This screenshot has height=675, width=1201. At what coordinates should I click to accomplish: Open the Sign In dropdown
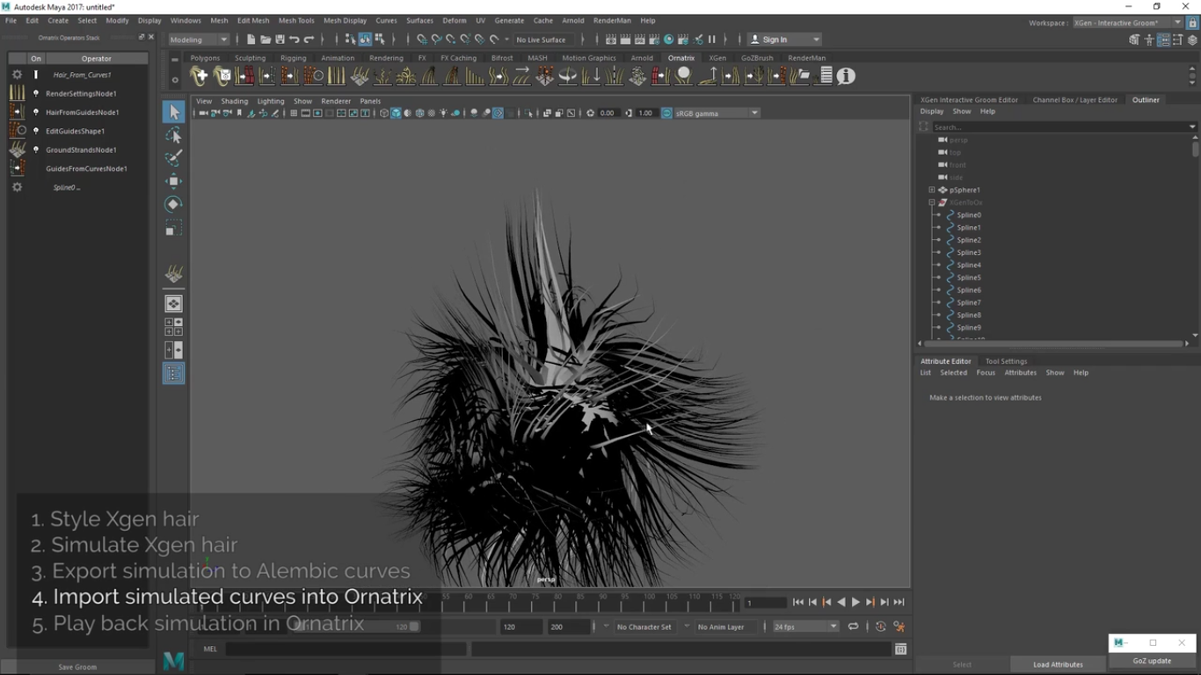(784, 40)
